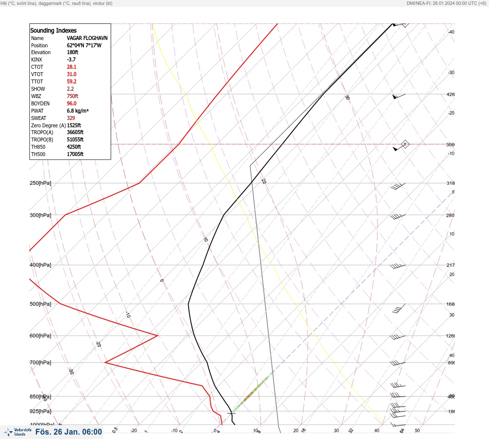Image resolution: width=489 pixels, height=439 pixels.
Task: Click the CTOT value 28.1
Action: pos(71,67)
